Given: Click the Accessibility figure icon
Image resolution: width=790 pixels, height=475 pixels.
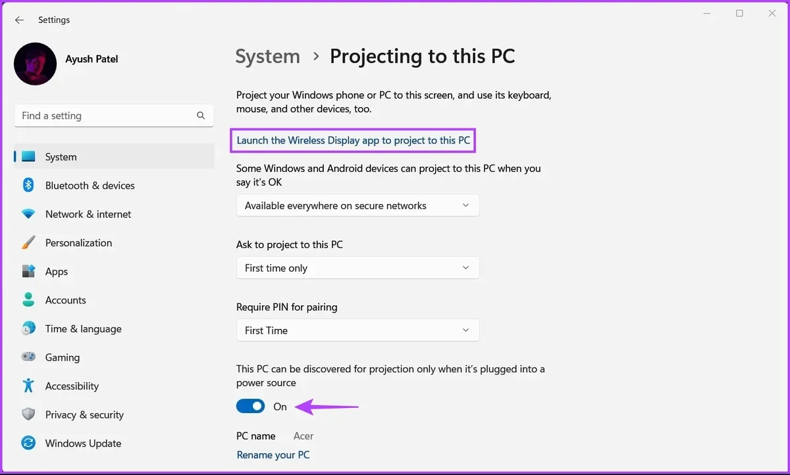Looking at the screenshot, I should tap(28, 386).
